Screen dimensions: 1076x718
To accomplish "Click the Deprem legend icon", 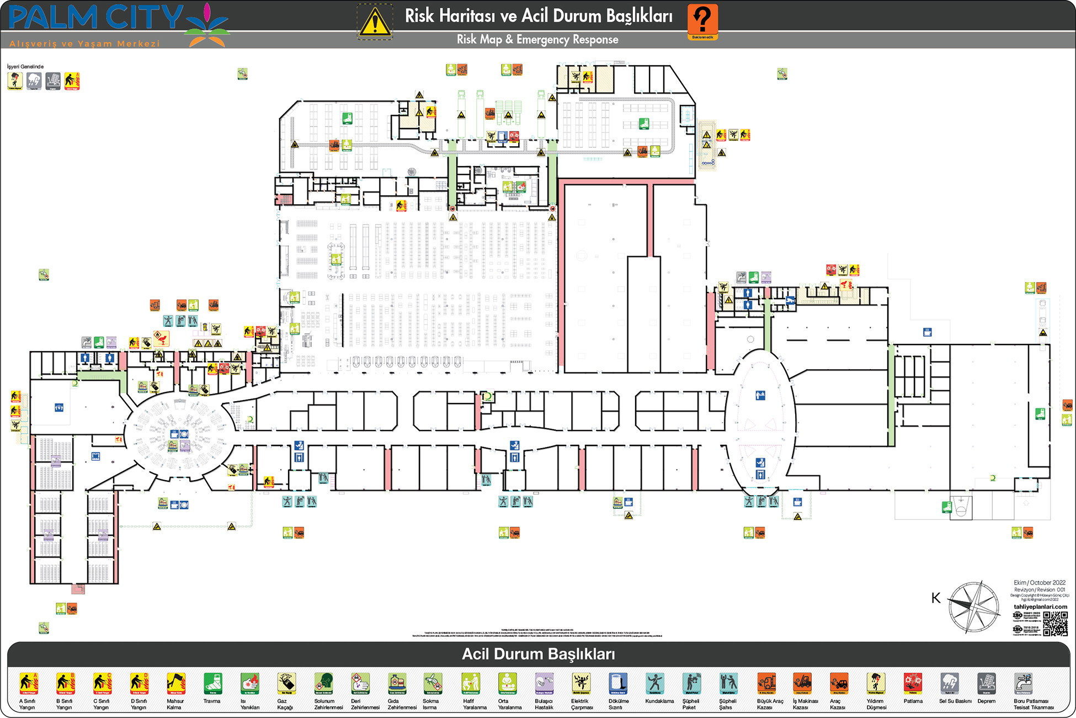I will [x=986, y=683].
